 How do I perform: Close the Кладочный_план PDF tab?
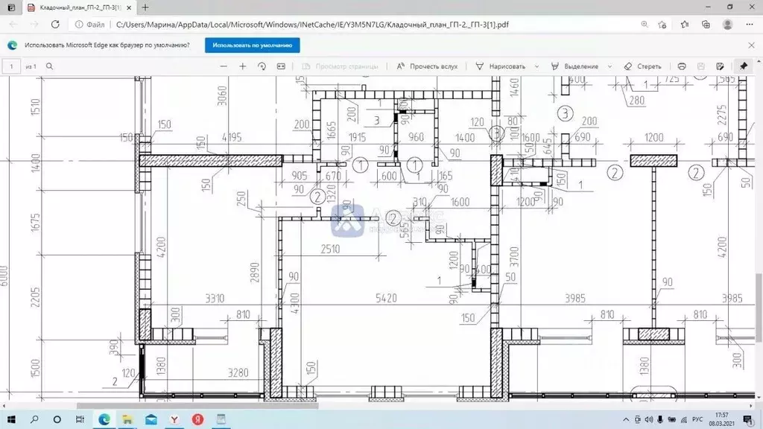click(129, 7)
